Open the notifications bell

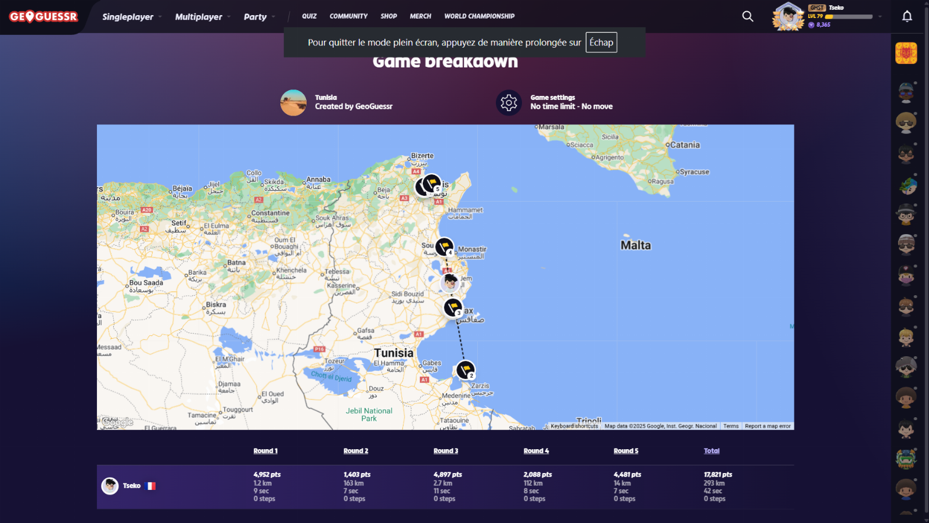click(907, 16)
